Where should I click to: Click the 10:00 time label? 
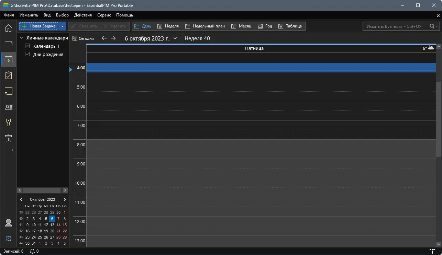pyautogui.click(x=80, y=183)
